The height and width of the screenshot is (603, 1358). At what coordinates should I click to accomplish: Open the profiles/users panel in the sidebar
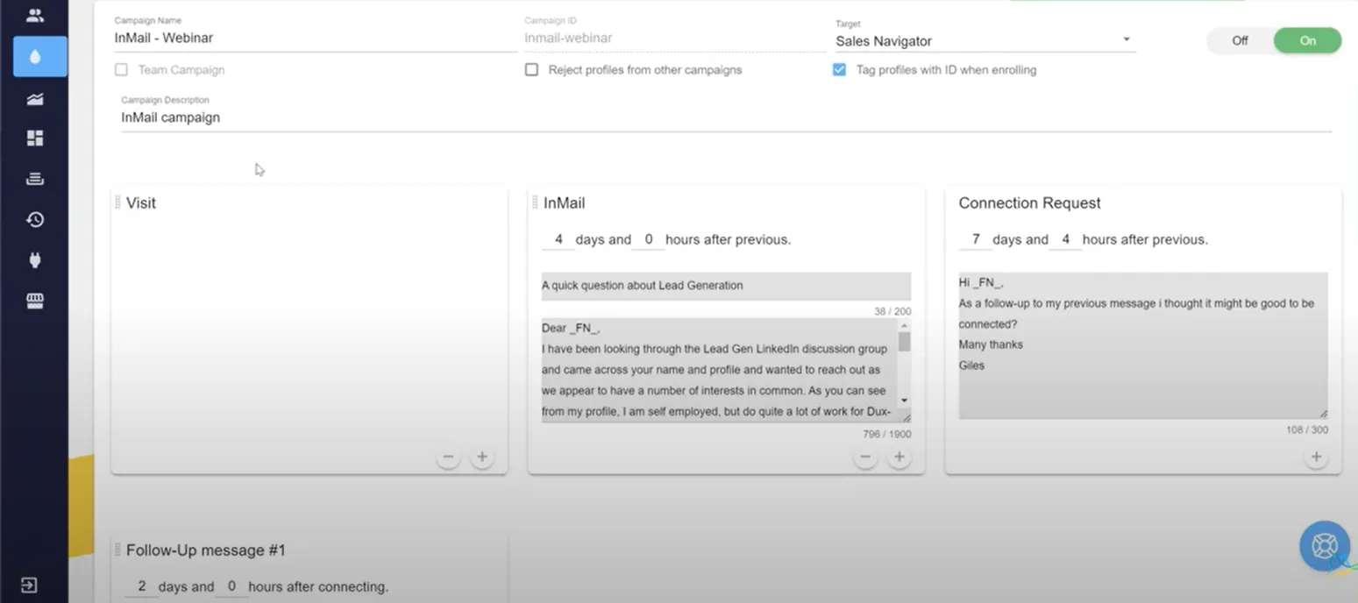pyautogui.click(x=35, y=14)
